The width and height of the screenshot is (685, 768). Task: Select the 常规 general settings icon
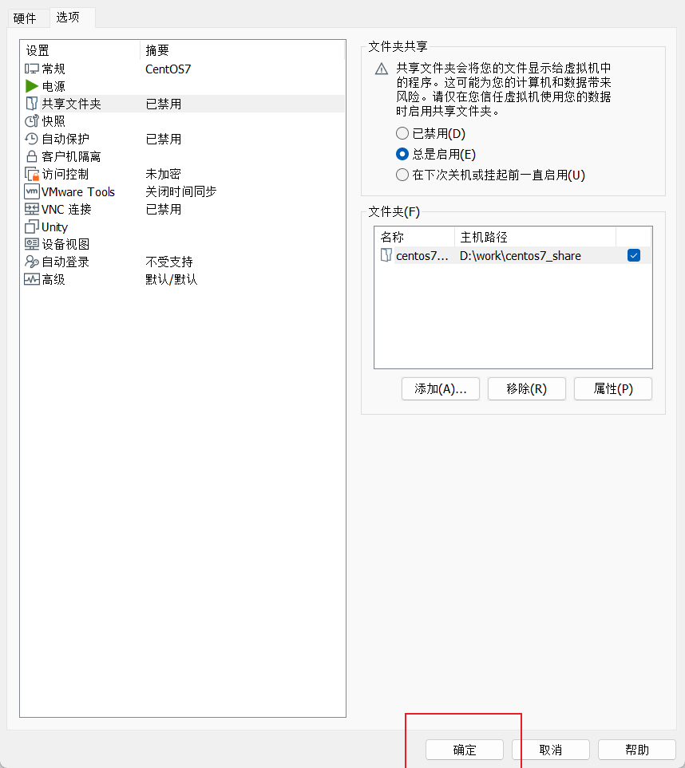(32, 69)
